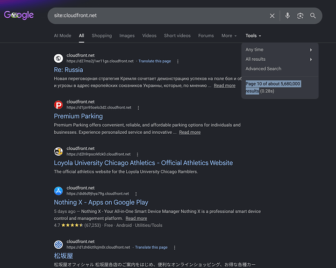
Task: Open options menu for Loyola University result
Action: [x=138, y=155]
